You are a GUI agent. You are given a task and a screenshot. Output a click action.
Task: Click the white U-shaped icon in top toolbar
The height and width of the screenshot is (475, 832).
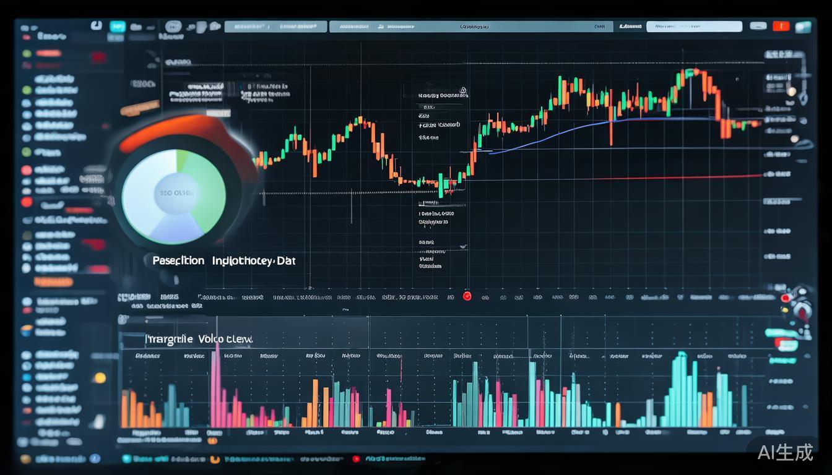point(96,25)
